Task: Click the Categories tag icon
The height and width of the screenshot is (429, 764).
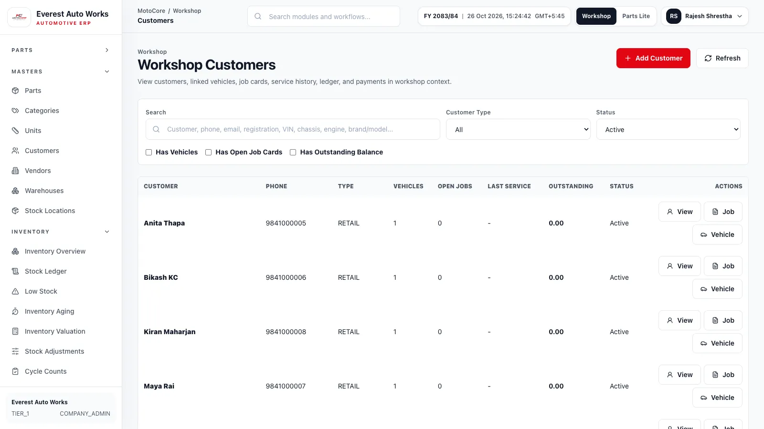Action: point(15,111)
